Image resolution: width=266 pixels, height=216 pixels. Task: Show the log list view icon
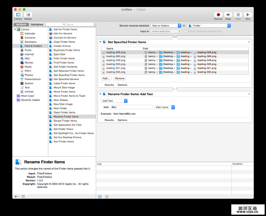[100, 197]
